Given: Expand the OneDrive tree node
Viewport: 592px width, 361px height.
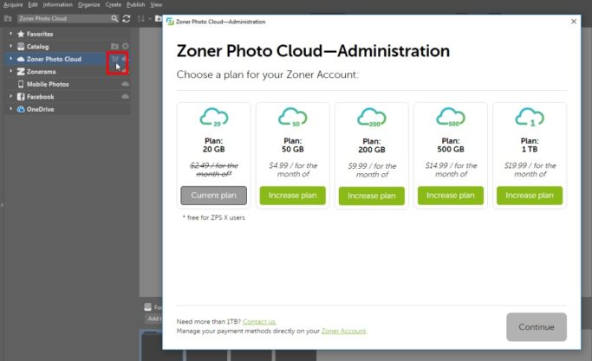Looking at the screenshot, I should [x=10, y=109].
